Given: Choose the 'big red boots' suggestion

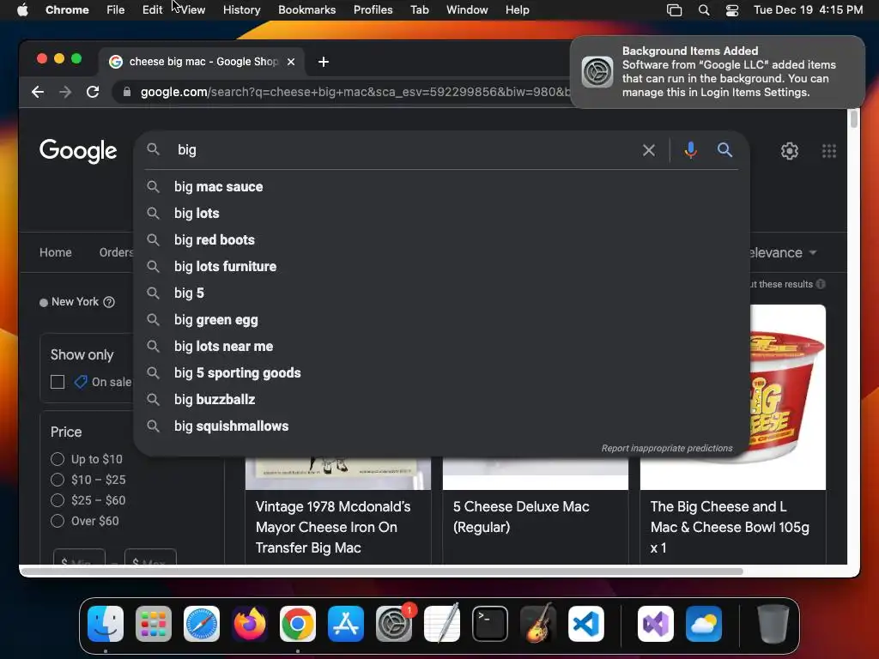Looking at the screenshot, I should point(442,240).
